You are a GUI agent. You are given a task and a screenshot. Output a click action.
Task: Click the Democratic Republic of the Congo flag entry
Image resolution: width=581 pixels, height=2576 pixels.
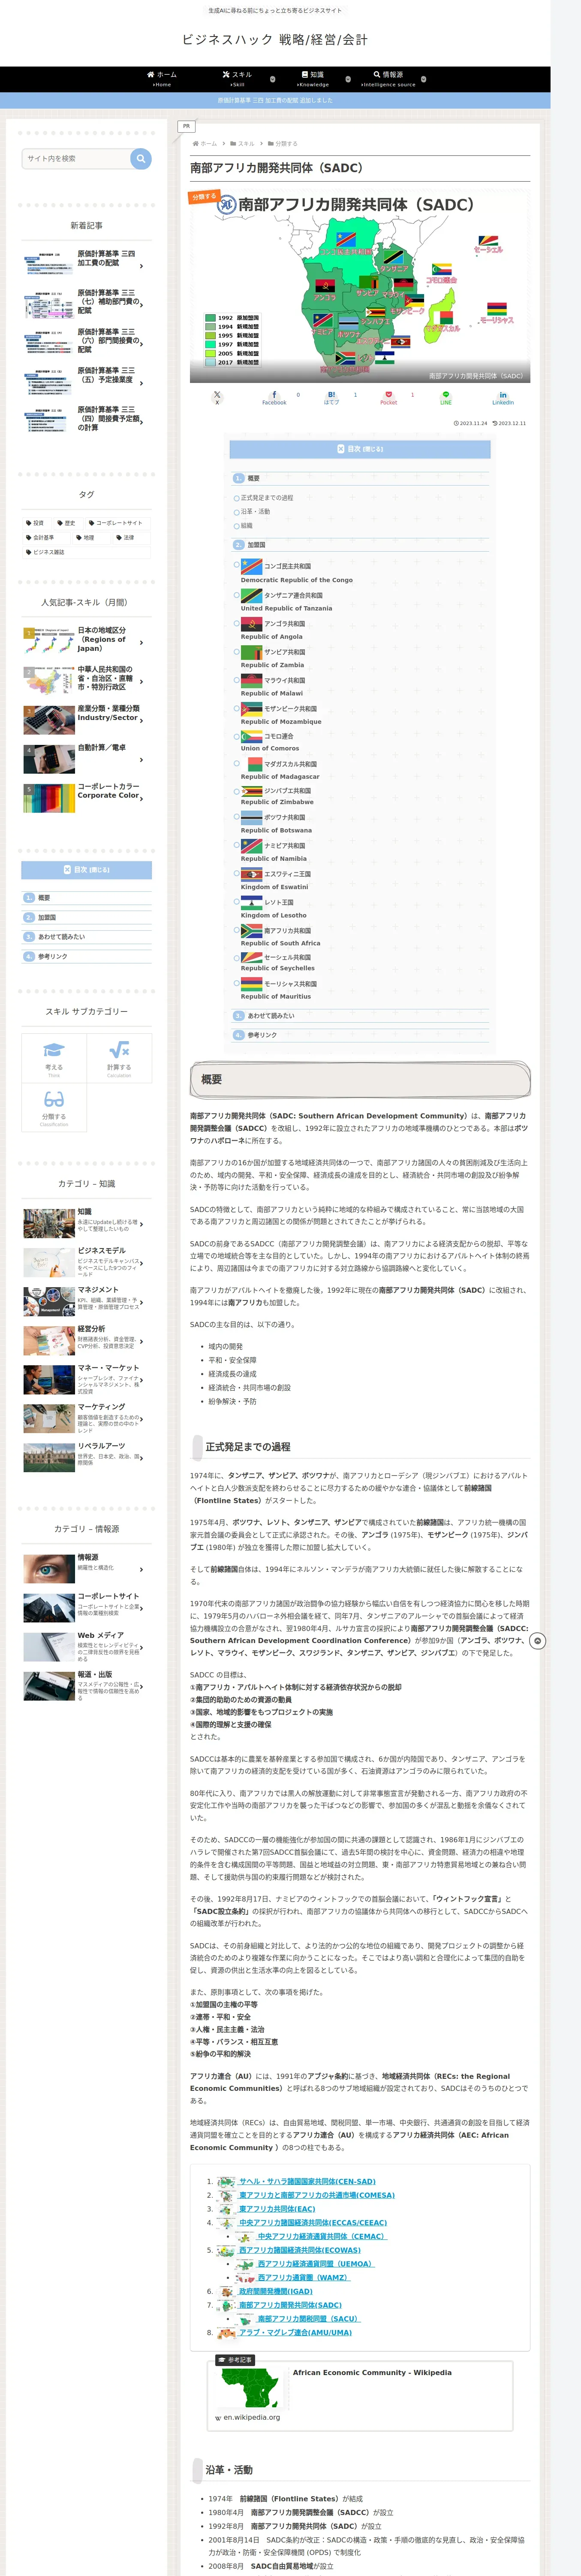[x=296, y=572]
